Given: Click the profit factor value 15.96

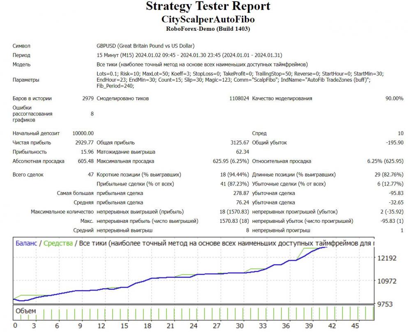Looking at the screenshot, I should tap(87, 152).
